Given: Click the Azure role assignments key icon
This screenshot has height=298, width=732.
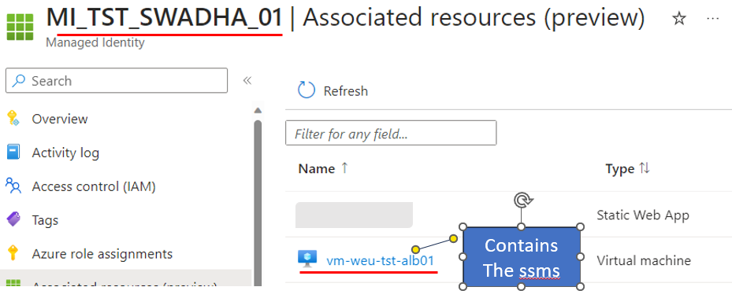Looking at the screenshot, I should pos(13,253).
